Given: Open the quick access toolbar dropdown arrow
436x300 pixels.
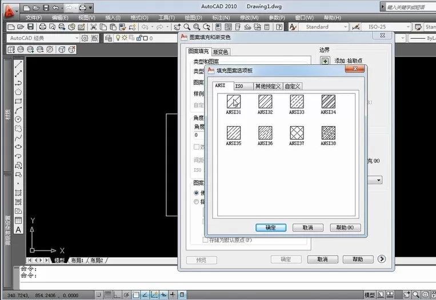Looking at the screenshot, I should click(90, 8).
